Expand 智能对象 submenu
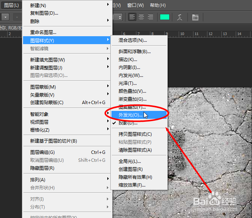The image size is (252, 218). point(67,114)
